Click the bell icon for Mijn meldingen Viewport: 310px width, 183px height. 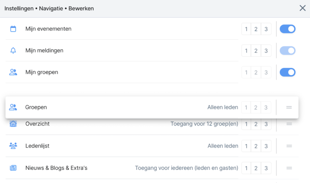[13, 51]
